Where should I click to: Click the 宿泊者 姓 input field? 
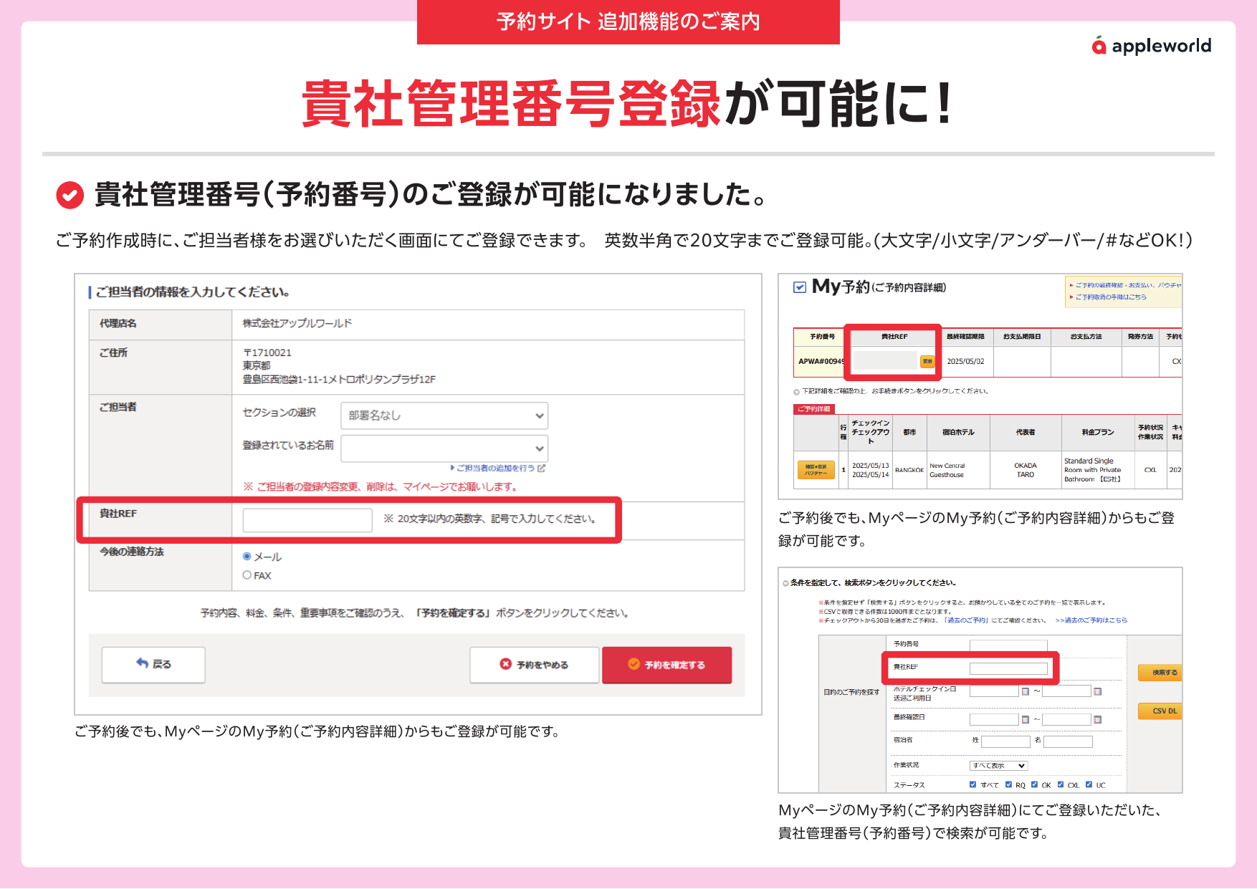point(1005,742)
